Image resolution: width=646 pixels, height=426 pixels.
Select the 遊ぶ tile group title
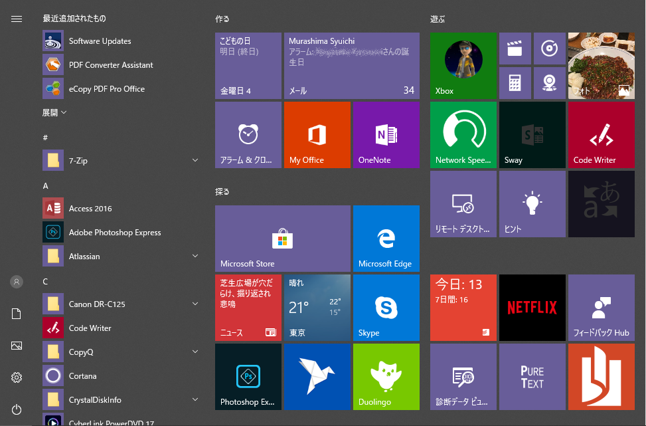(x=438, y=19)
